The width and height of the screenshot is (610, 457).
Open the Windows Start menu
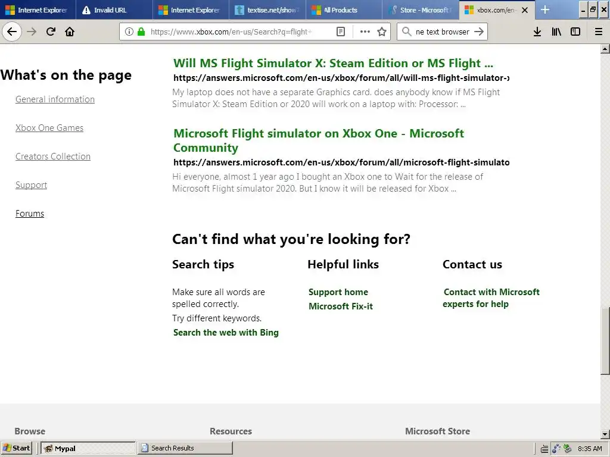[17, 448]
